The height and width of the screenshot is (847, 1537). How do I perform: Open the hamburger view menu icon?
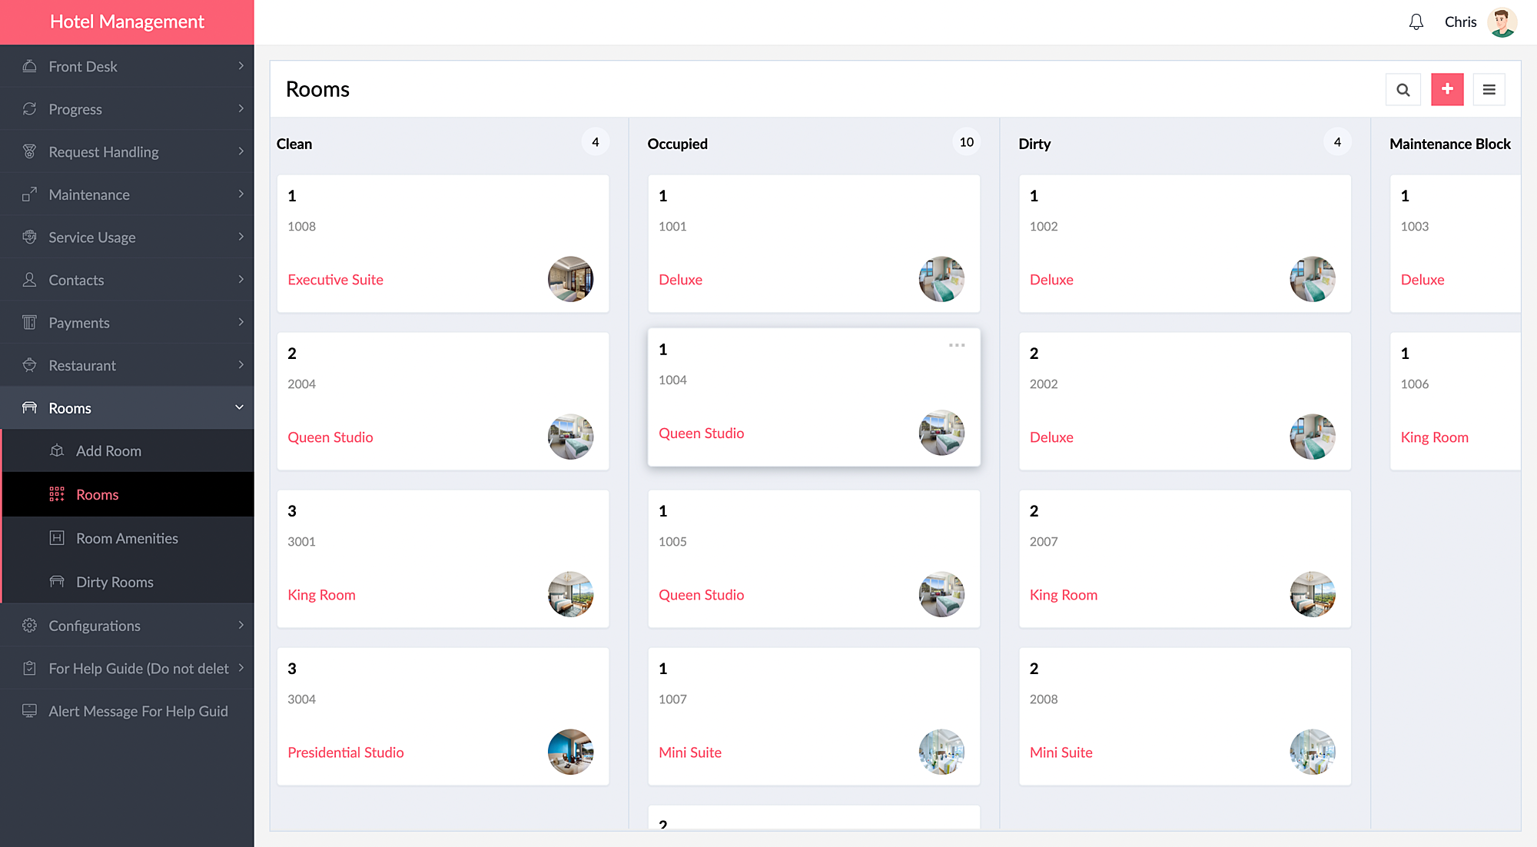(x=1489, y=90)
